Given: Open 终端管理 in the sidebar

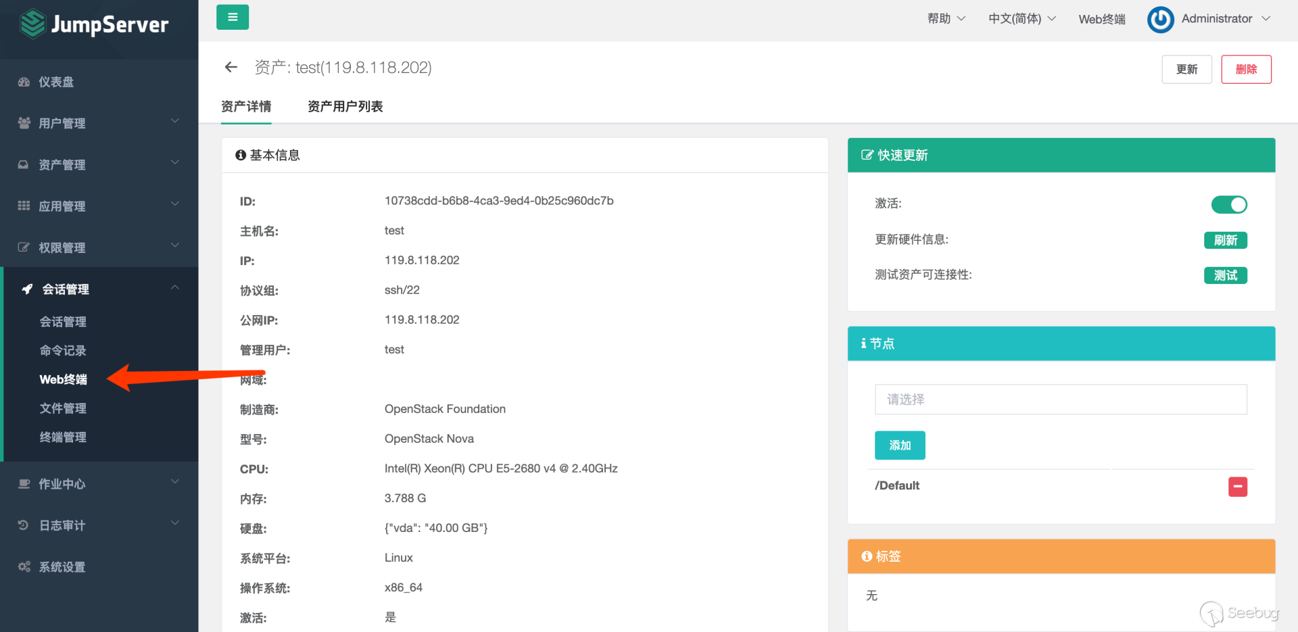Looking at the screenshot, I should 63,437.
